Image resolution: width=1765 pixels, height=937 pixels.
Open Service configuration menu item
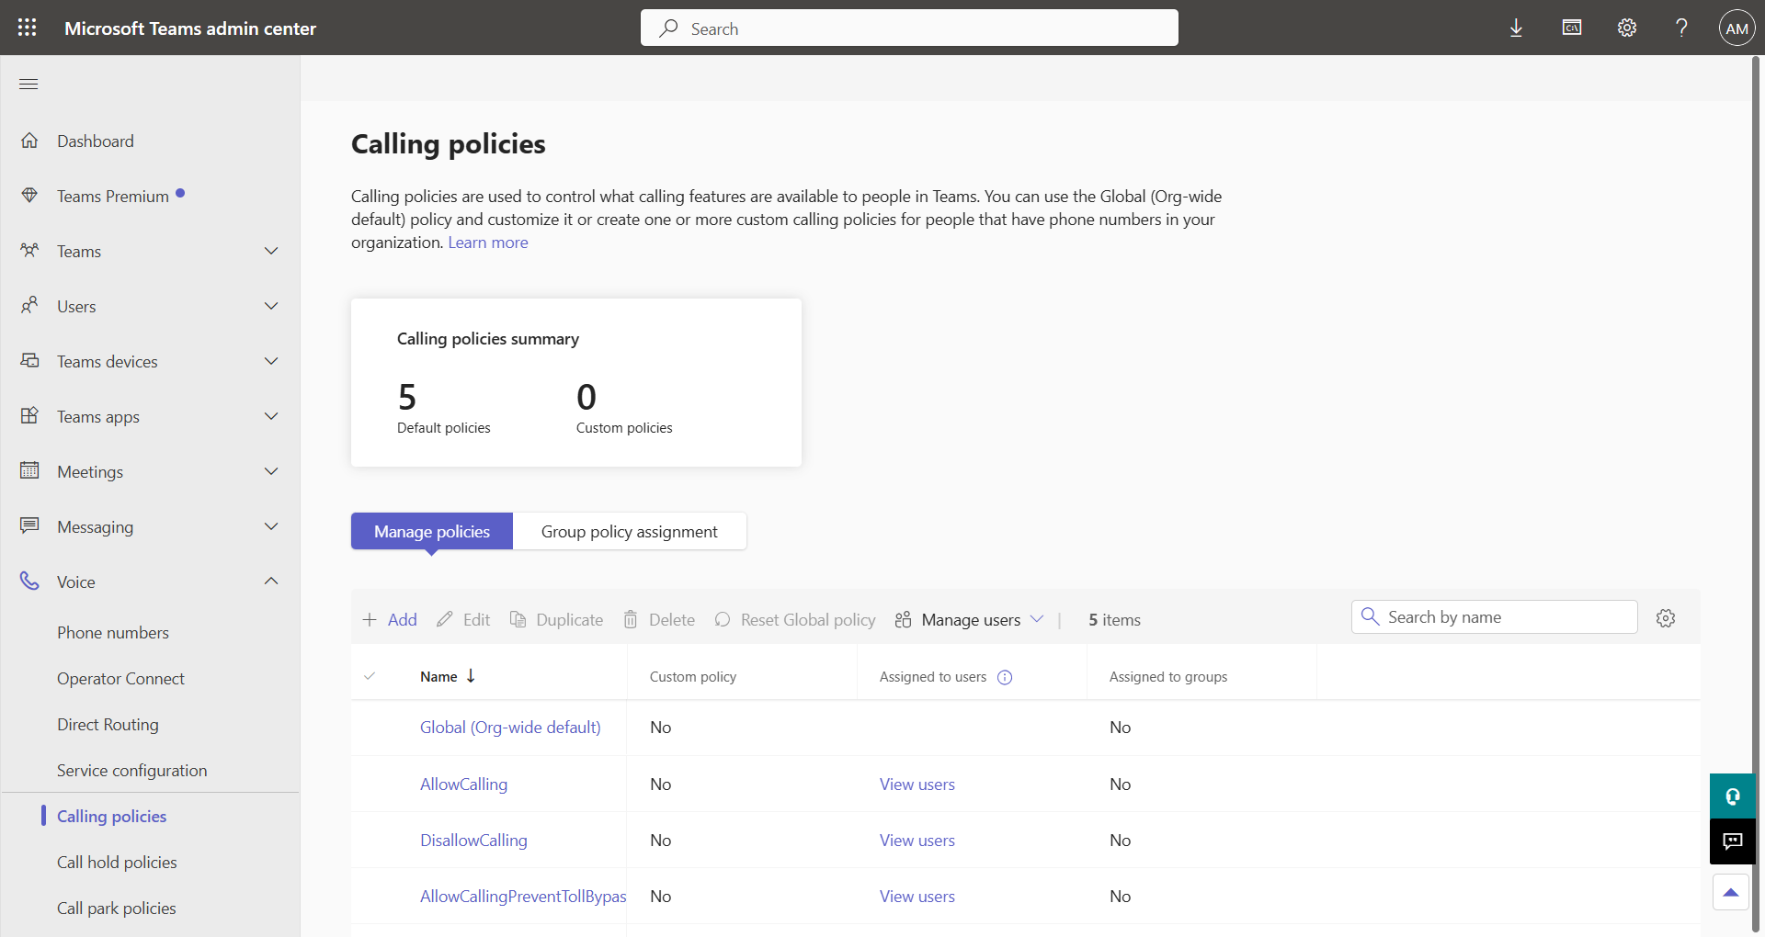pyautogui.click(x=132, y=770)
